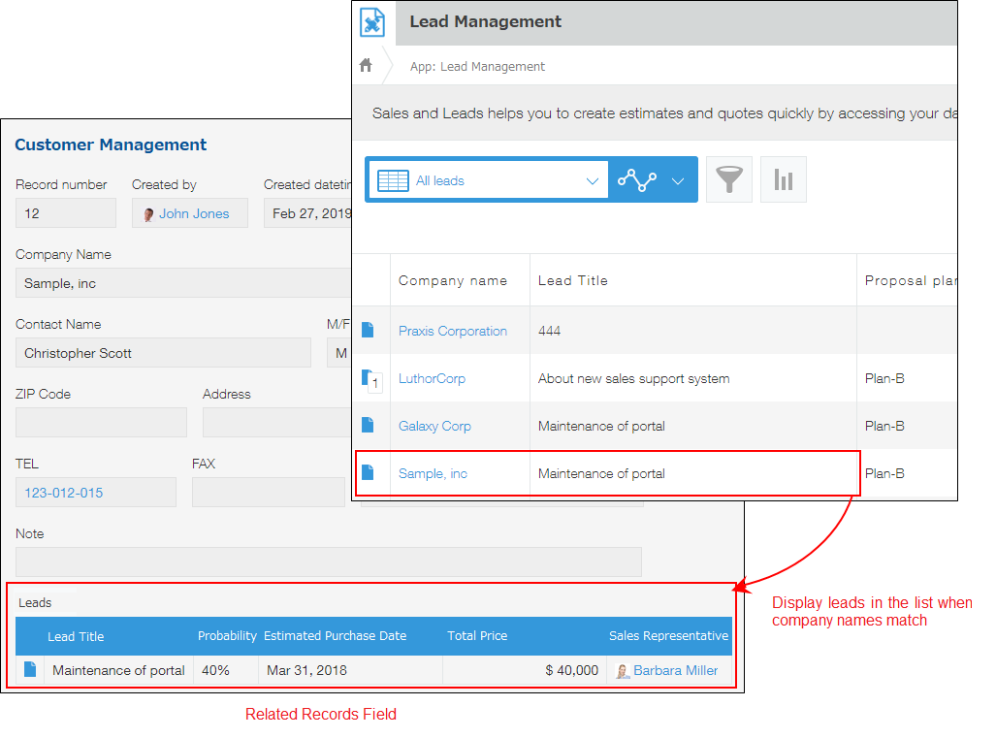Image resolution: width=996 pixels, height=738 pixels.
Task: Open the record icon beside Praxis Corporation
Action: click(369, 330)
